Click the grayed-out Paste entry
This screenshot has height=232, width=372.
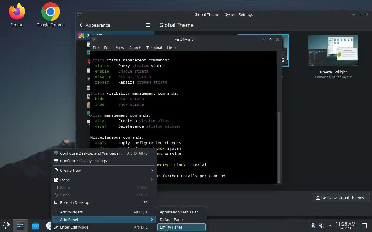[104, 187]
